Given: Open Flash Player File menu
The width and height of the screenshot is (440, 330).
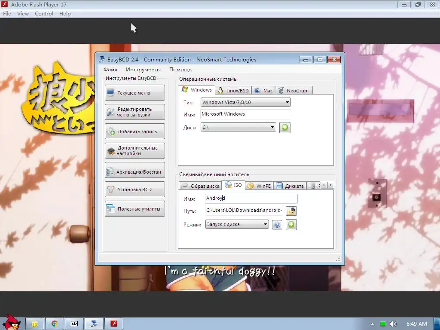Looking at the screenshot, I should [7, 13].
